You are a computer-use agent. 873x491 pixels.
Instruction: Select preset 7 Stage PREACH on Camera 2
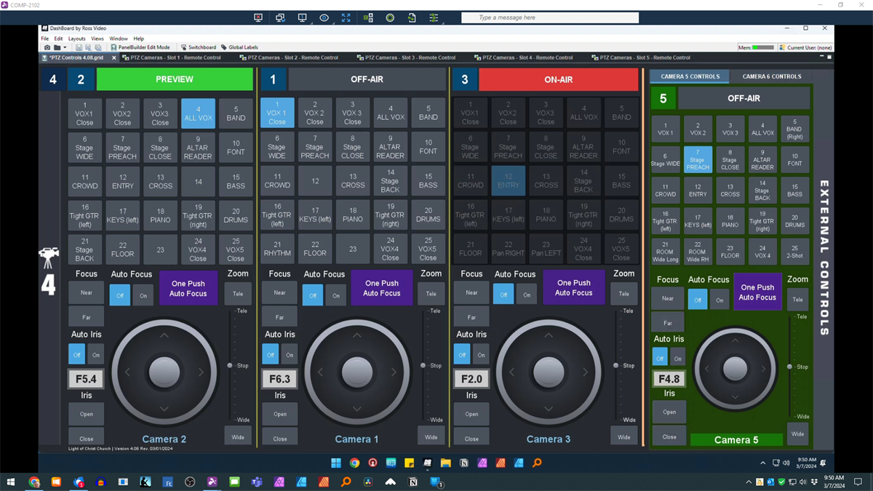122,148
